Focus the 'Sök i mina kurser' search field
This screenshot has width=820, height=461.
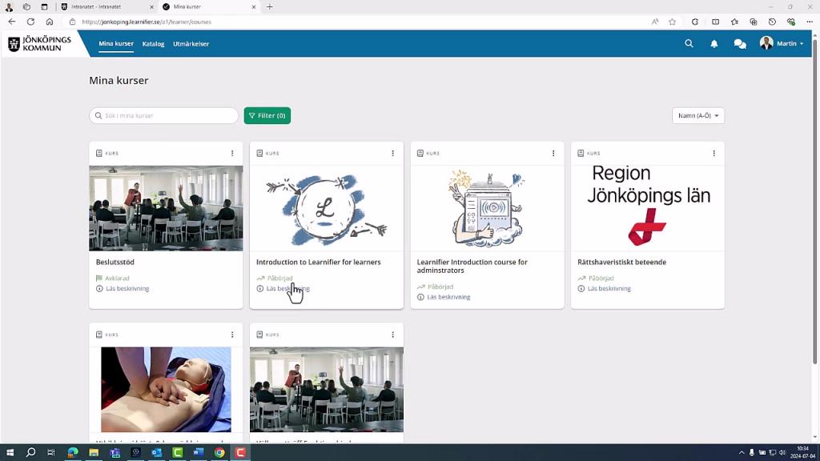click(x=163, y=115)
